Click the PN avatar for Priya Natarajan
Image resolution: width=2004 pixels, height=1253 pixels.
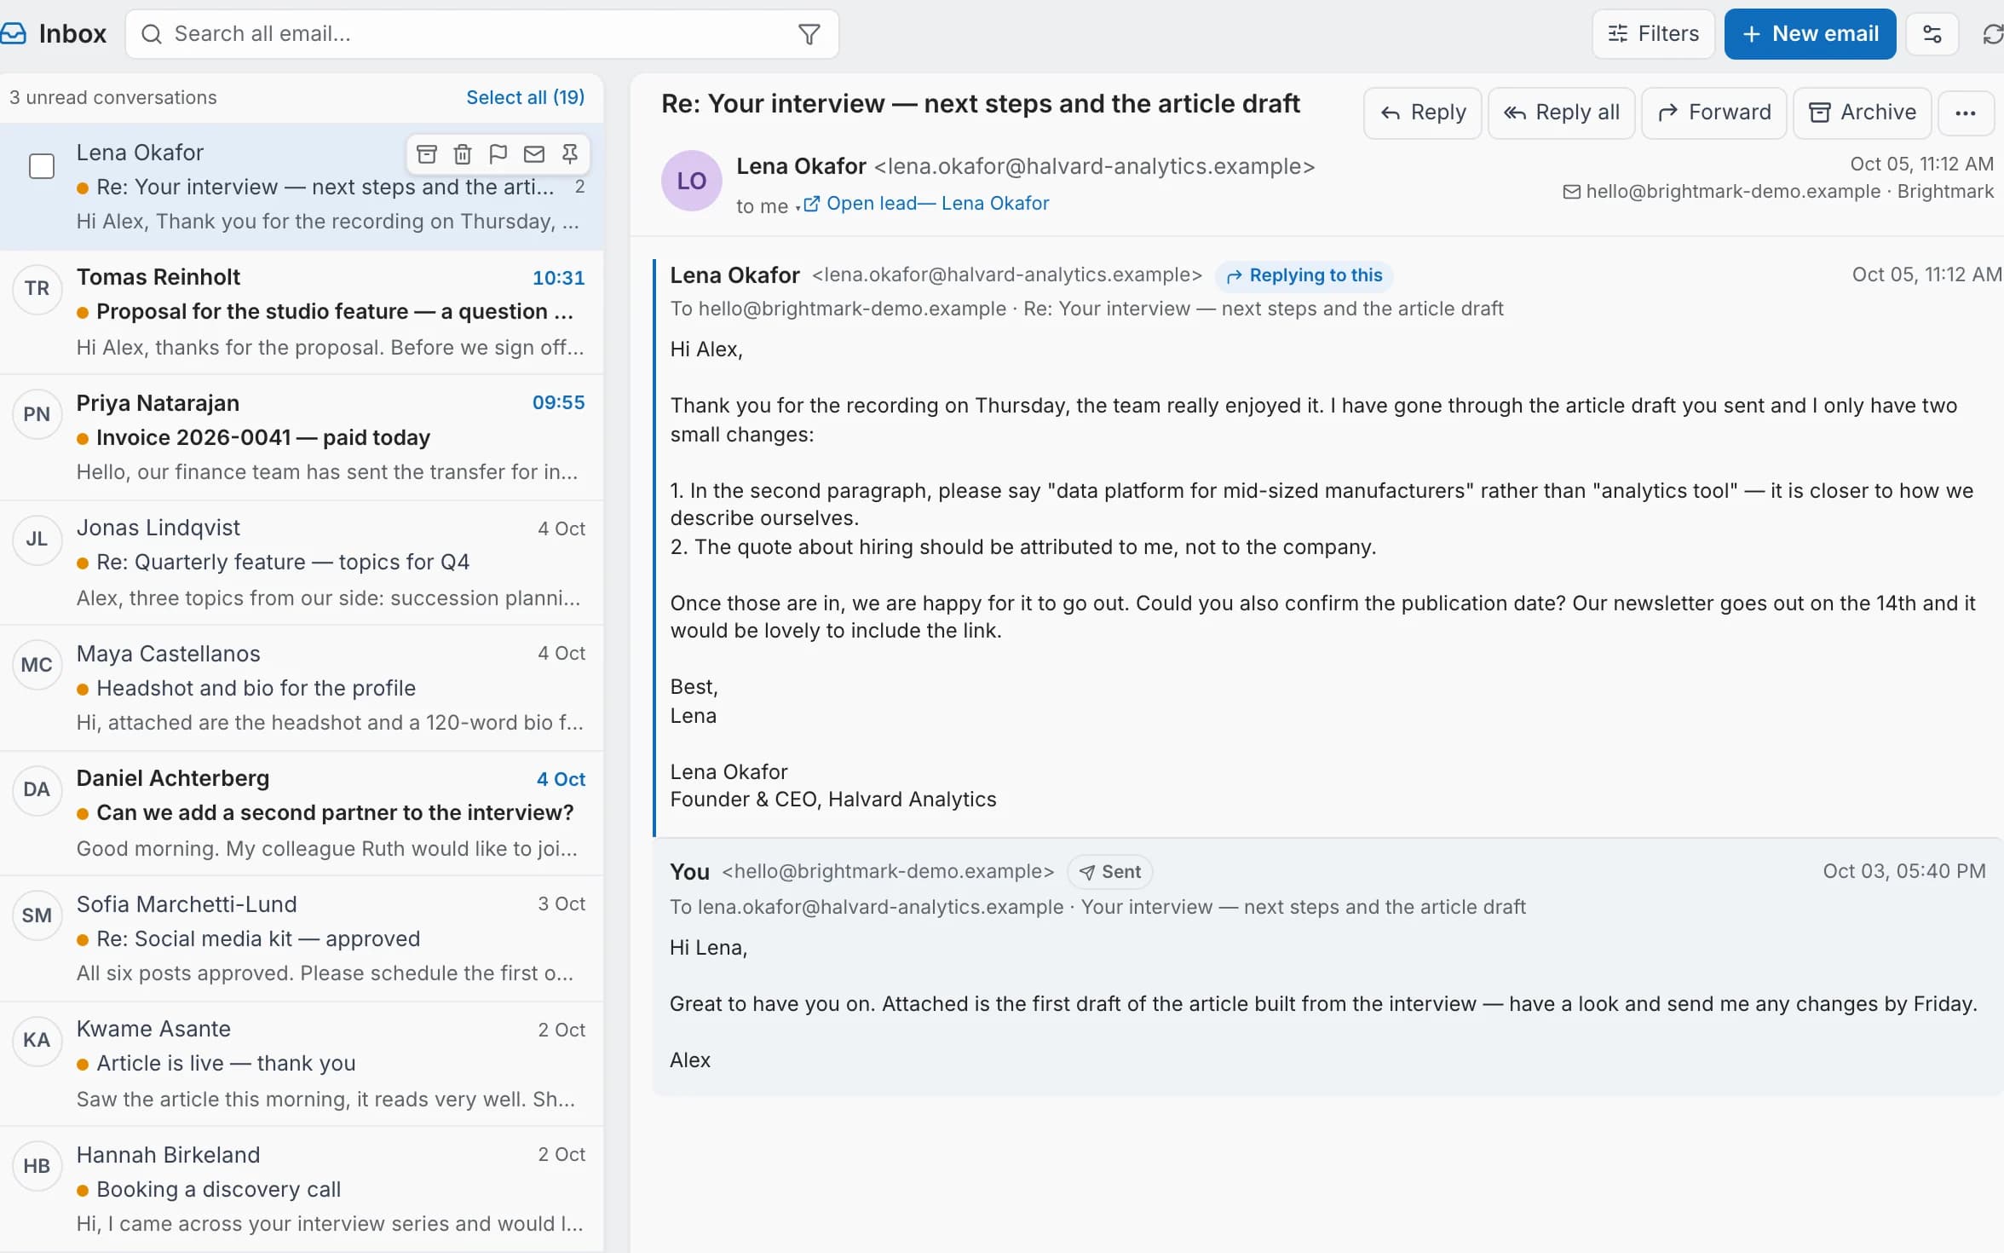(37, 414)
